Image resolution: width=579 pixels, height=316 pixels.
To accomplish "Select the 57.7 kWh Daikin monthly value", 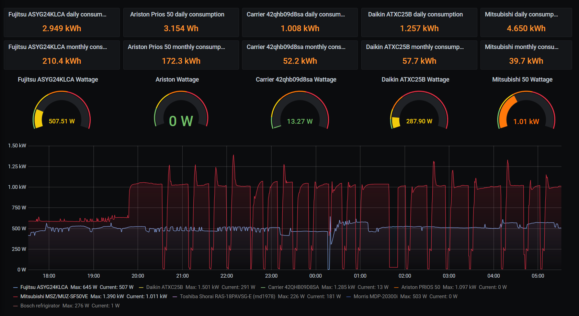I will 419,61.
